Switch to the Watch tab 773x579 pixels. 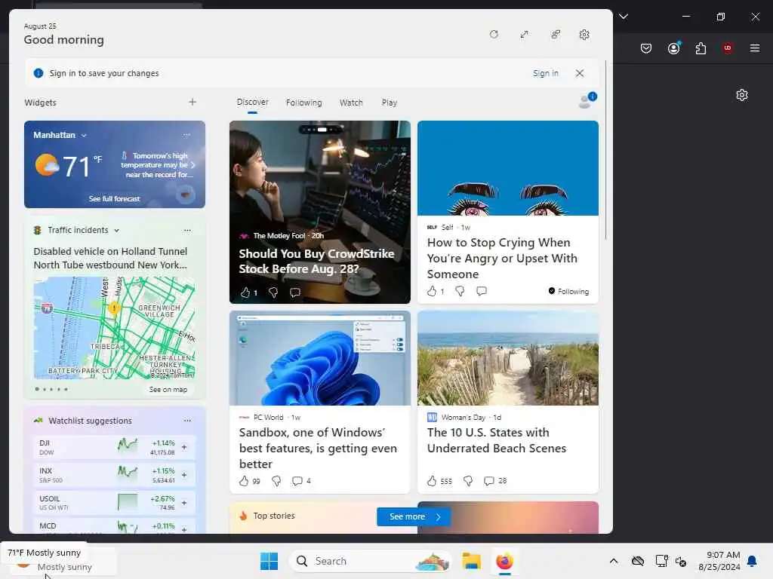point(351,103)
